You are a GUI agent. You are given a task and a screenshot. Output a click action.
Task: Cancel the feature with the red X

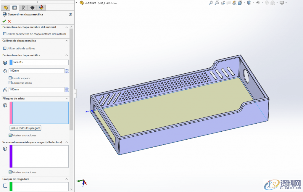click(x=9, y=21)
